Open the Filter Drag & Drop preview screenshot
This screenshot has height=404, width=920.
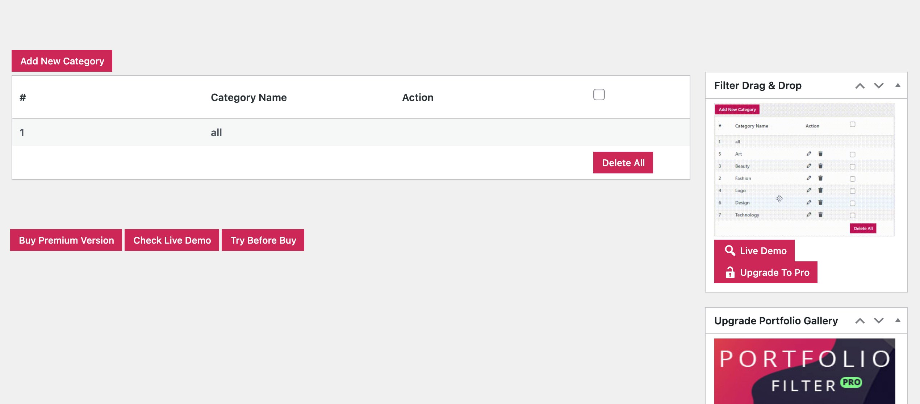[x=804, y=170]
